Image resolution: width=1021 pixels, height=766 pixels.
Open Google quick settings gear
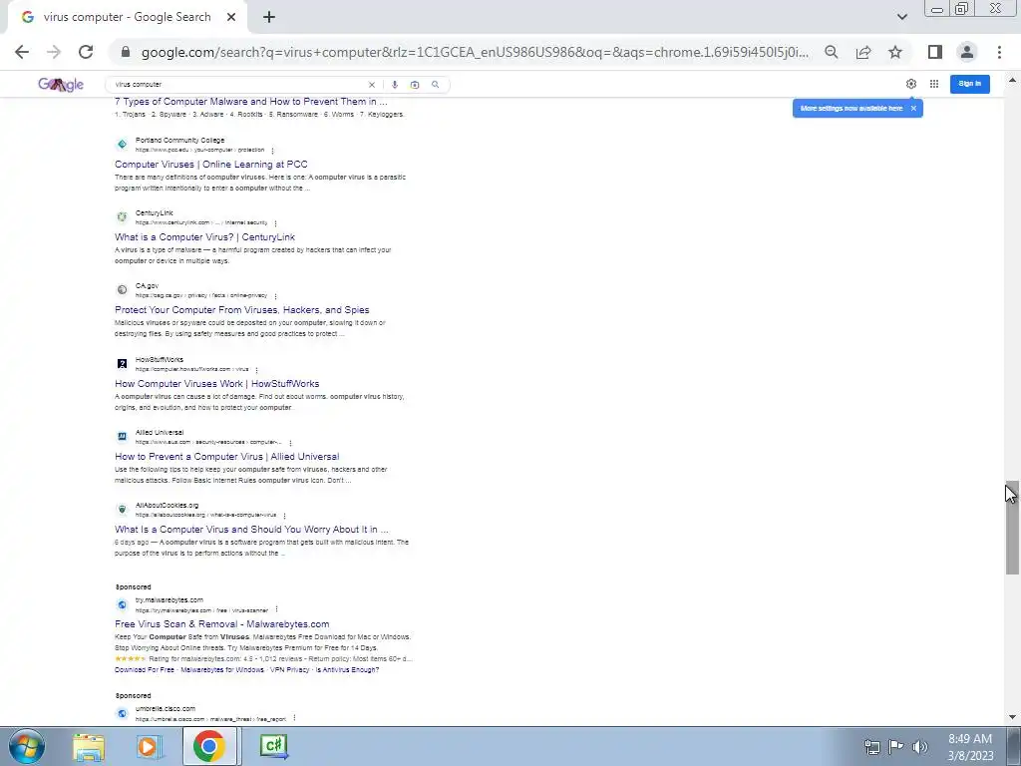911,84
